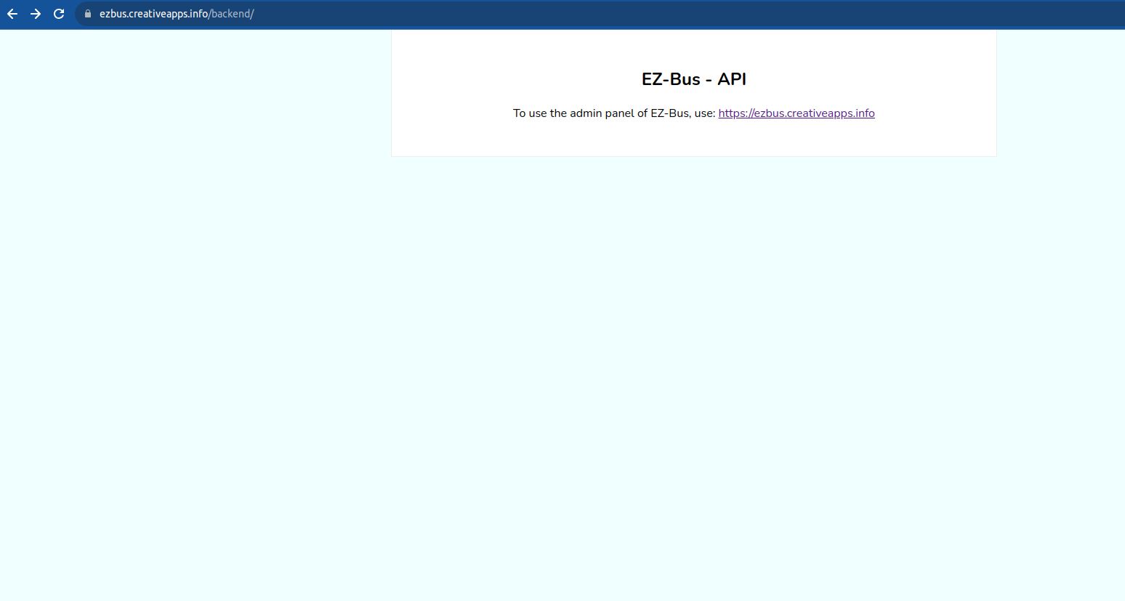View site security info via the padlock icon
This screenshot has width=1125, height=601.
[87, 14]
